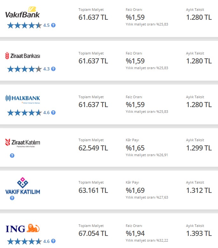The height and width of the screenshot is (248, 218).
Task: Select Vakıf Katılım total cost 63.161 TL
Action: point(93,190)
